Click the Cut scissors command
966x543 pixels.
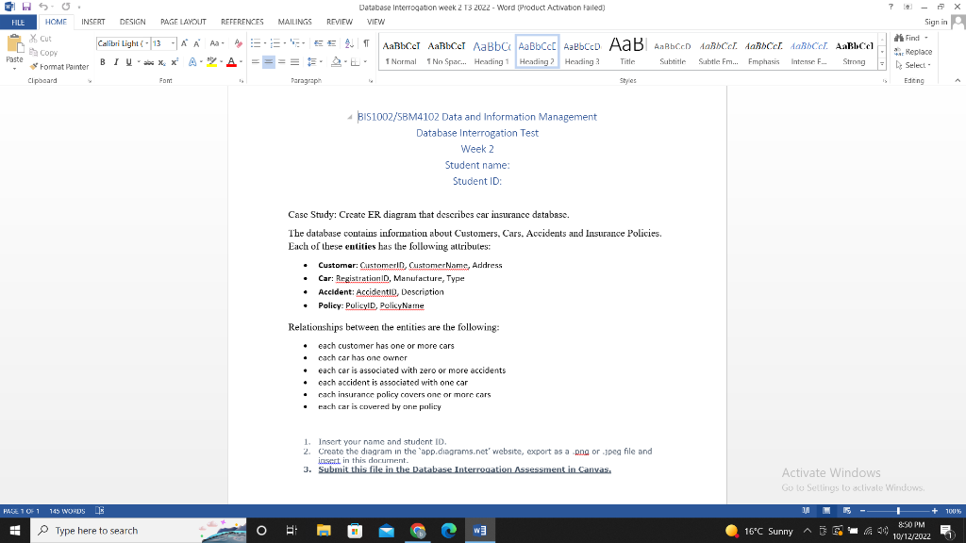41,38
